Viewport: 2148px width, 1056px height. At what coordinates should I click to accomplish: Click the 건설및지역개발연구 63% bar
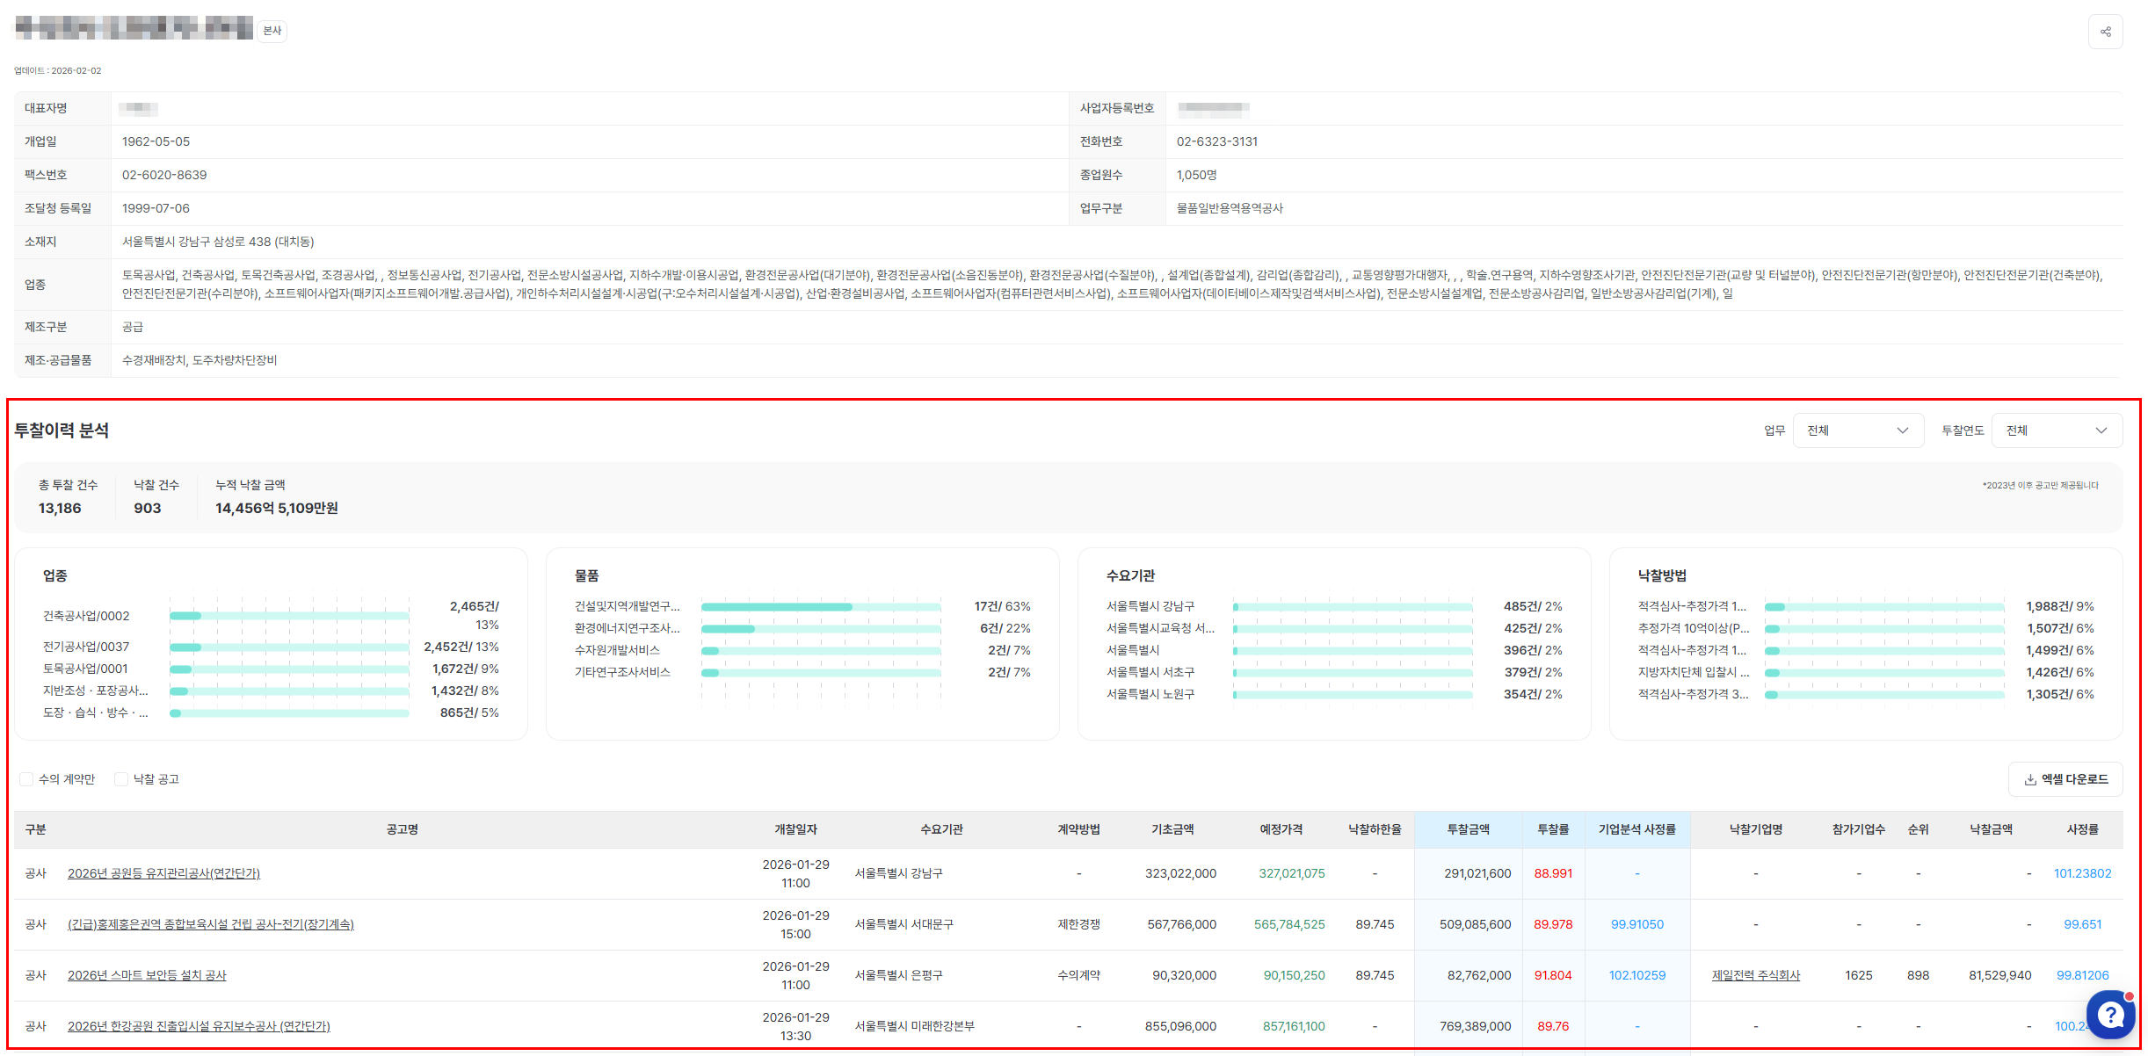pyautogui.click(x=820, y=607)
